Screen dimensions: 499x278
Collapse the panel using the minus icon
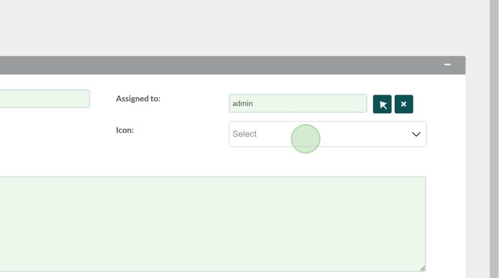pyautogui.click(x=447, y=65)
